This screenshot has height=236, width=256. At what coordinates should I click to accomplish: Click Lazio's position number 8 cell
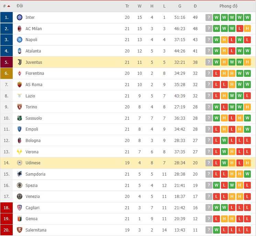pos(6,96)
